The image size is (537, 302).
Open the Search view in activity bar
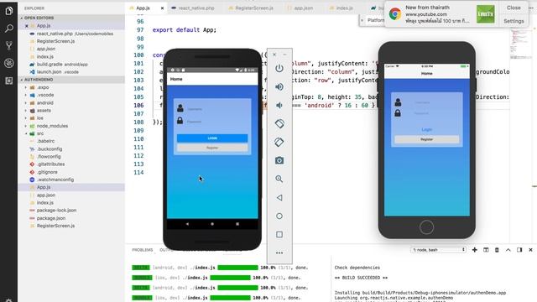point(9,28)
